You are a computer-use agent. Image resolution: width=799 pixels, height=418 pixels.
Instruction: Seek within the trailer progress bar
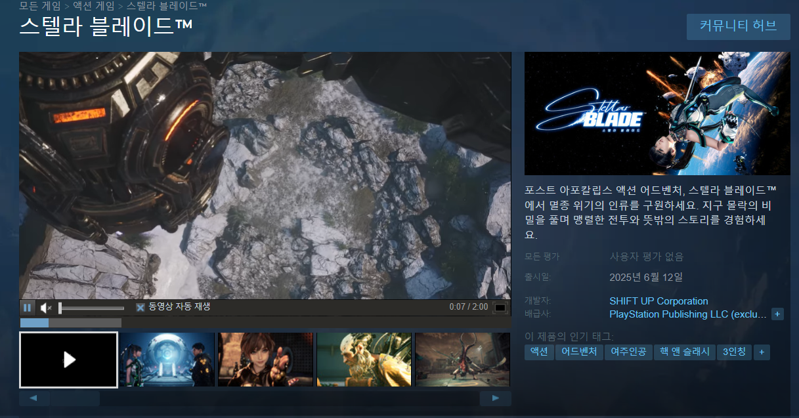[x=265, y=322]
